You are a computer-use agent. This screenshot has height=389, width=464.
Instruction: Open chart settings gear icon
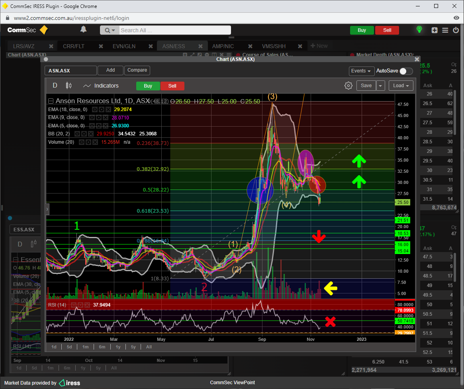[x=348, y=86]
